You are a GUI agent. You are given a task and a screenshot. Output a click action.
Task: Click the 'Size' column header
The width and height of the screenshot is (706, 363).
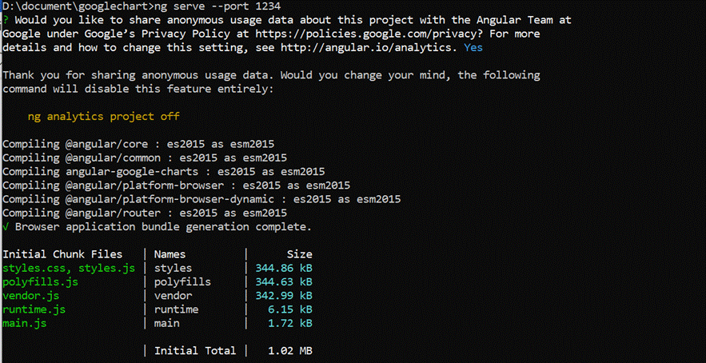tap(299, 254)
